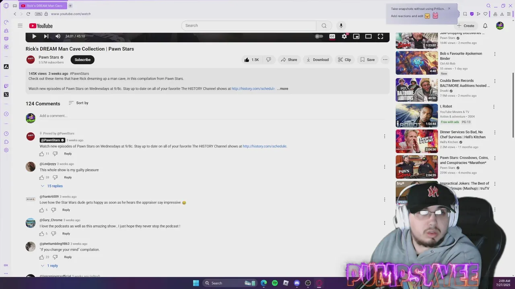Viewport: 515px width, 289px height.
Task: Open the YouTube guide hamburger menu
Action: coord(20,26)
